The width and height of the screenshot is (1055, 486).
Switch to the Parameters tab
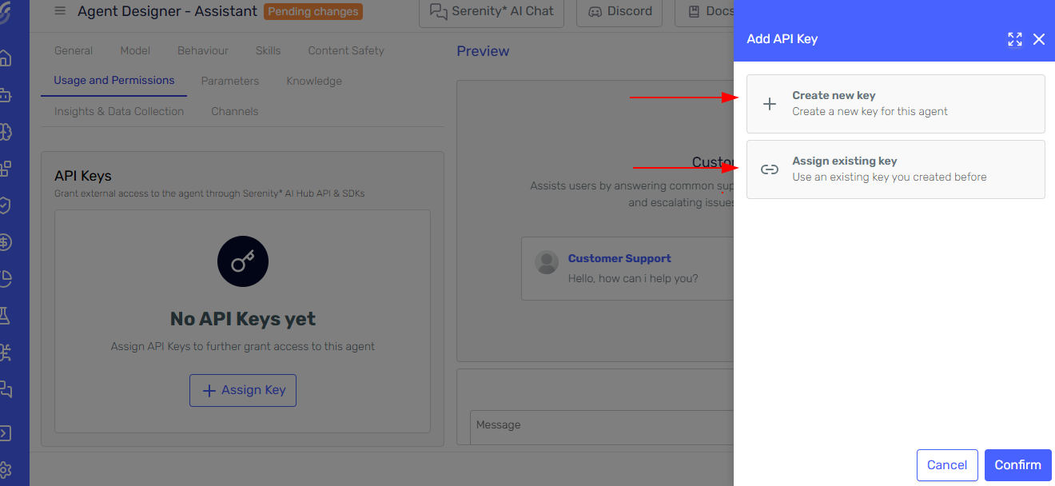(x=230, y=81)
